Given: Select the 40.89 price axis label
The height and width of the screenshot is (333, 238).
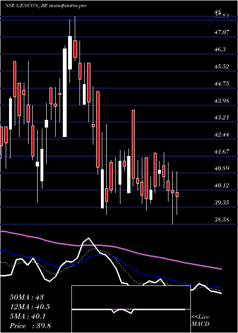Looking at the screenshot, I should point(222,168).
